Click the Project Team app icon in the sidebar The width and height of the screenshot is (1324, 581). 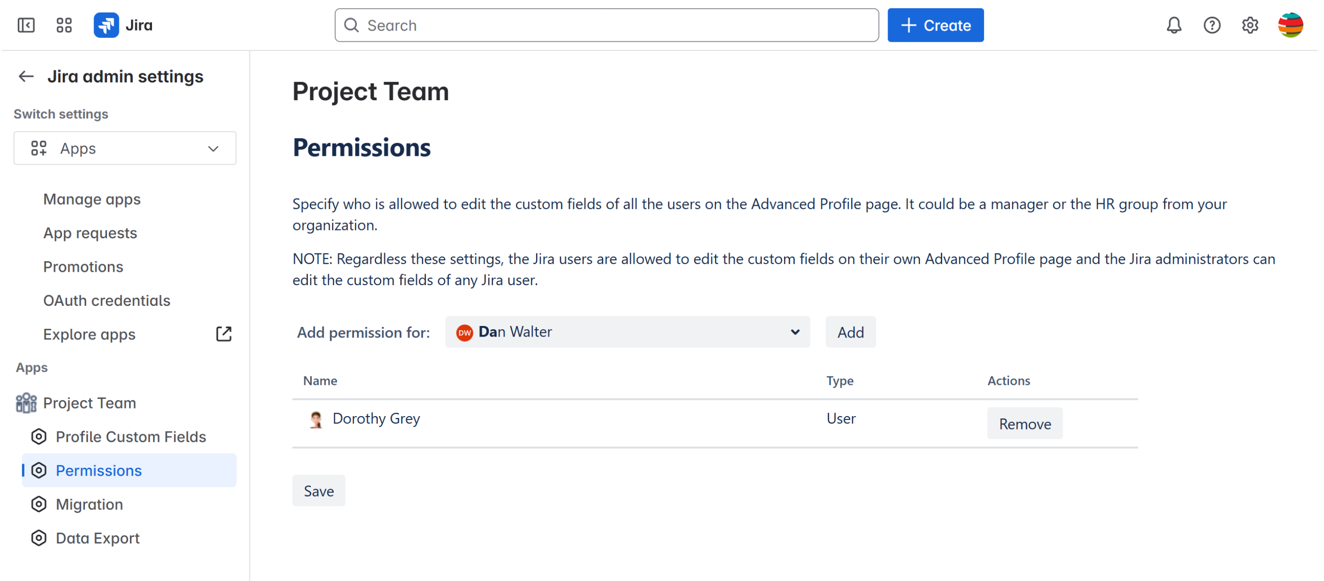tap(26, 403)
